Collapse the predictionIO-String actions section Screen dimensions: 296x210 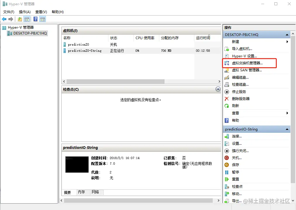(287, 129)
